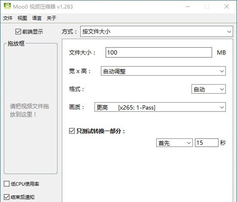This screenshot has height=202, width=237.
Task: Toggle the 前端显示 checkbox
Action: (x=18, y=32)
